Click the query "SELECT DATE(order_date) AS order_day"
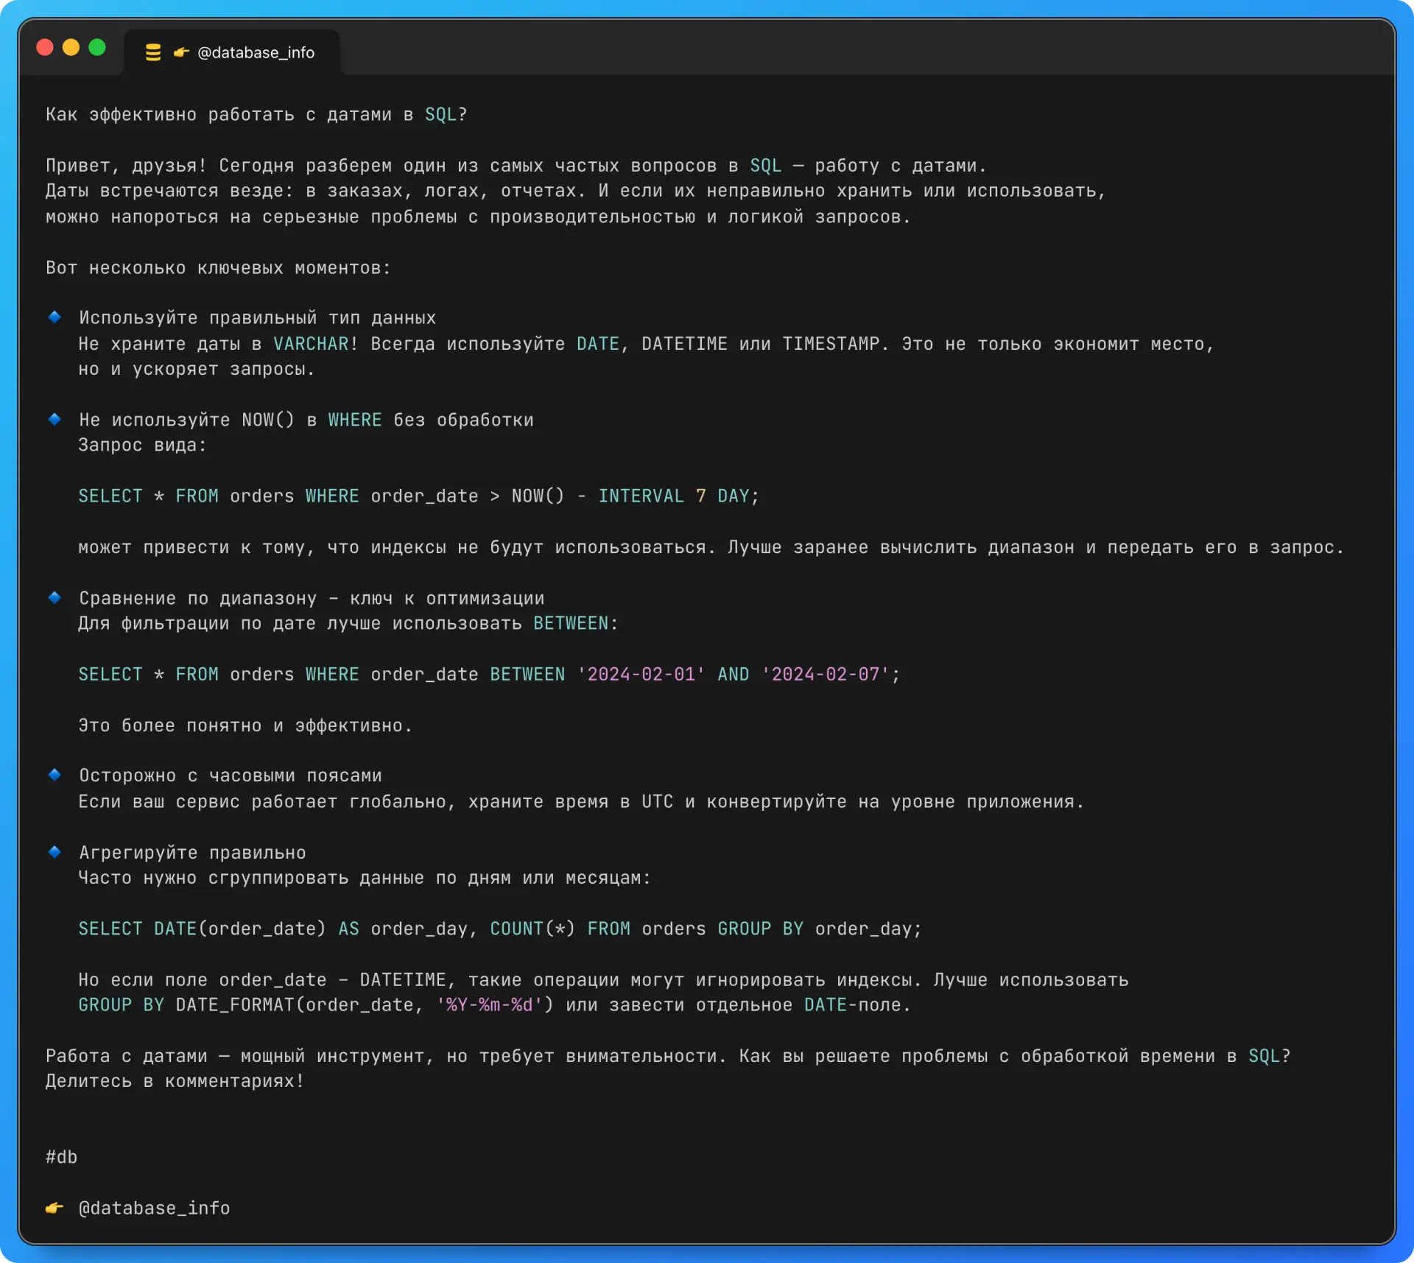Image resolution: width=1414 pixels, height=1263 pixels. (x=500, y=929)
